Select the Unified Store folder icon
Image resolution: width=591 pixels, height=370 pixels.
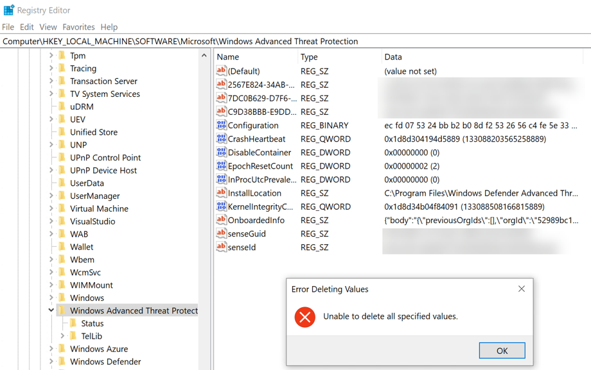pos(62,132)
